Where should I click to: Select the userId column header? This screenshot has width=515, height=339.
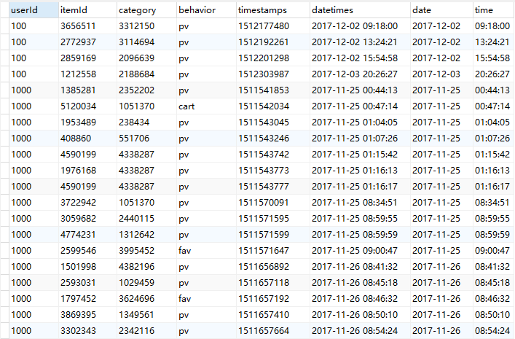tap(34, 10)
